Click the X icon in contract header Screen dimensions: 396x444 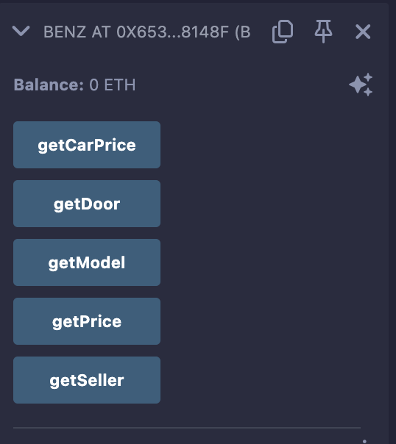(363, 32)
